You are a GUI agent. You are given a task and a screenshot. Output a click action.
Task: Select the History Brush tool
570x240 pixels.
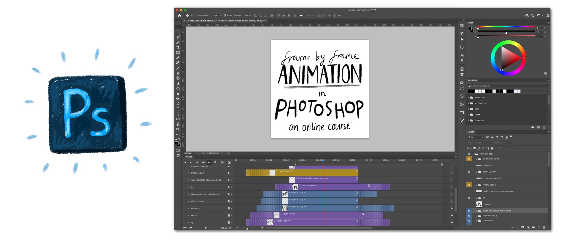pyautogui.click(x=178, y=78)
